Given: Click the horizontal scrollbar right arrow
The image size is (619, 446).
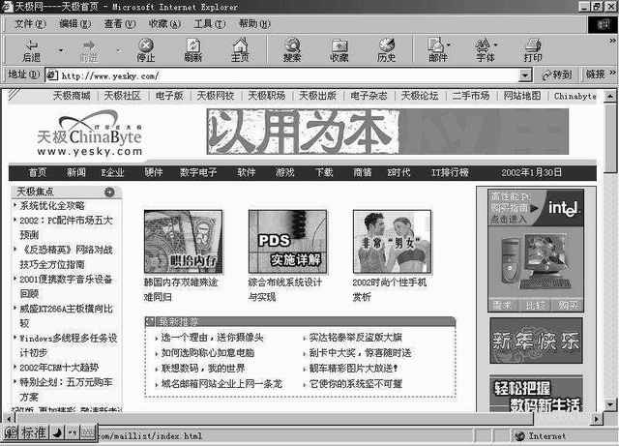Looking at the screenshot, I should (597, 418).
